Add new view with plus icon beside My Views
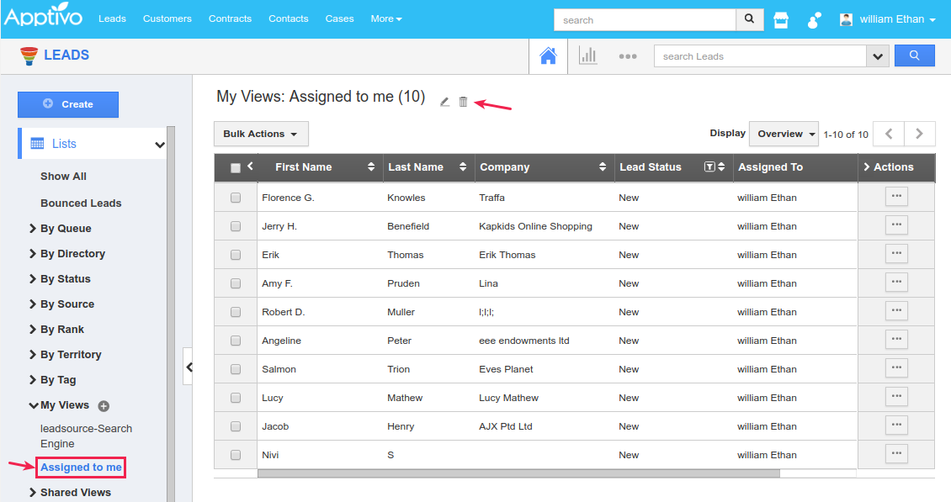The width and height of the screenshot is (951, 502). (104, 406)
